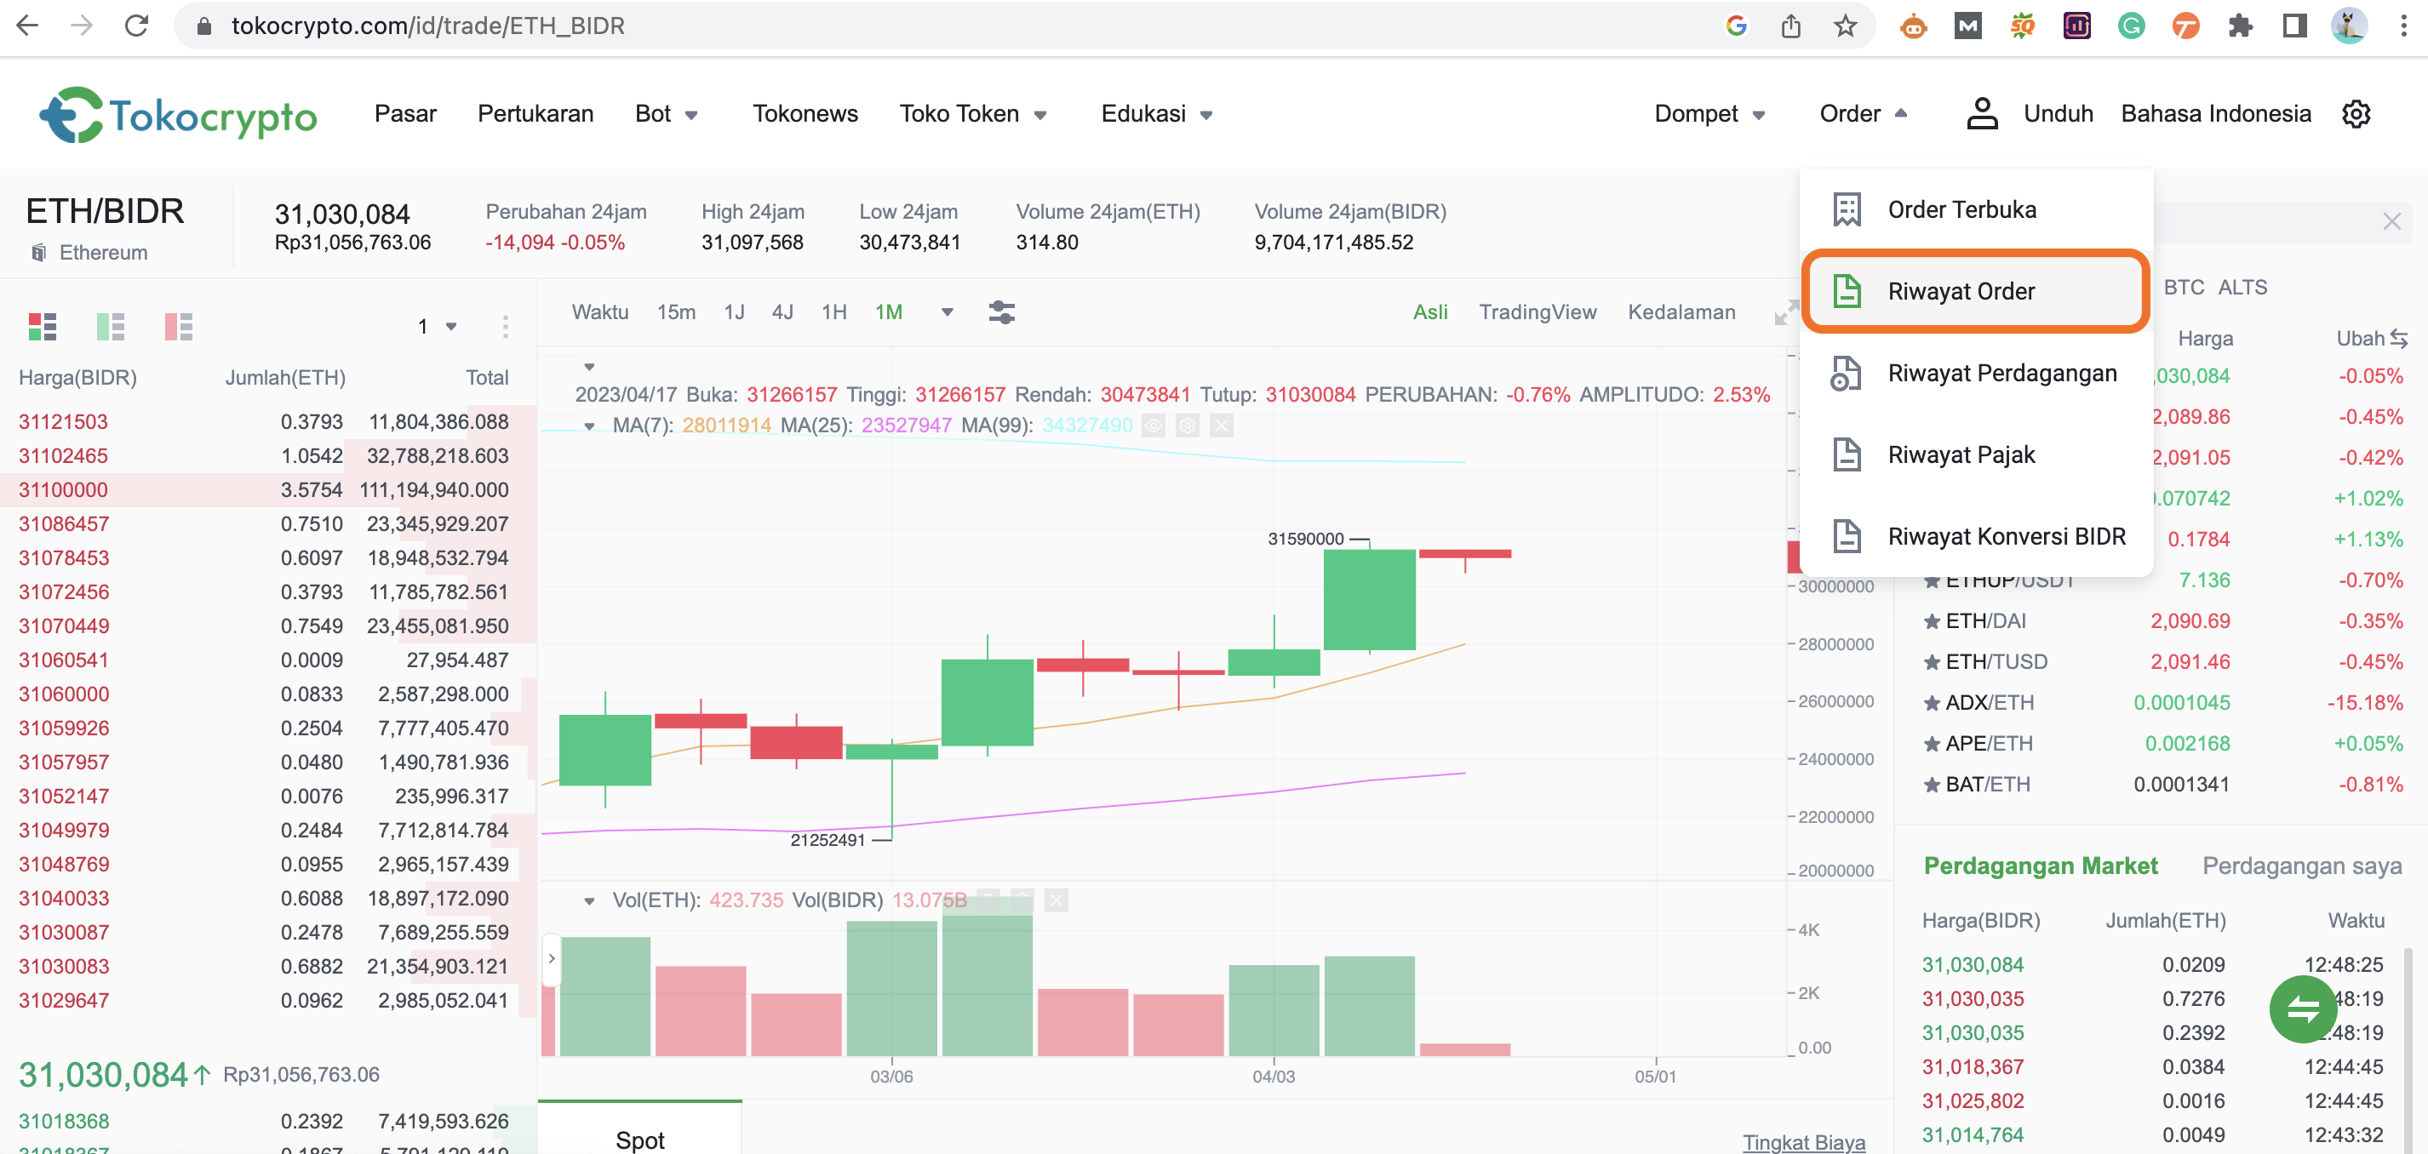Open browser extensions puzzle icon
2428x1154 pixels.
point(2240,26)
